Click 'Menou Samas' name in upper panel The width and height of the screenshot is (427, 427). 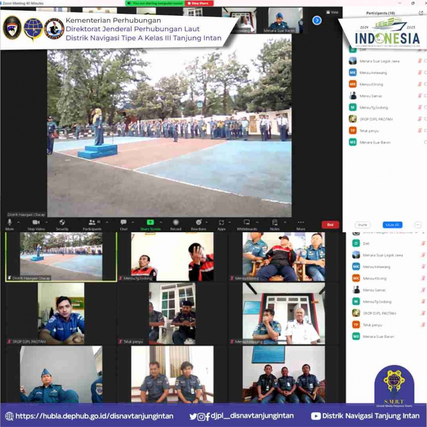point(371,96)
